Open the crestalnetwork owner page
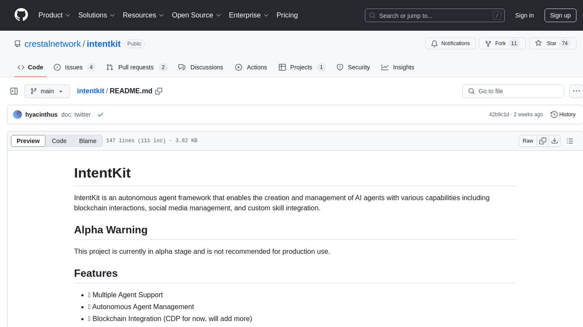This screenshot has height=327, width=583. tap(53, 44)
